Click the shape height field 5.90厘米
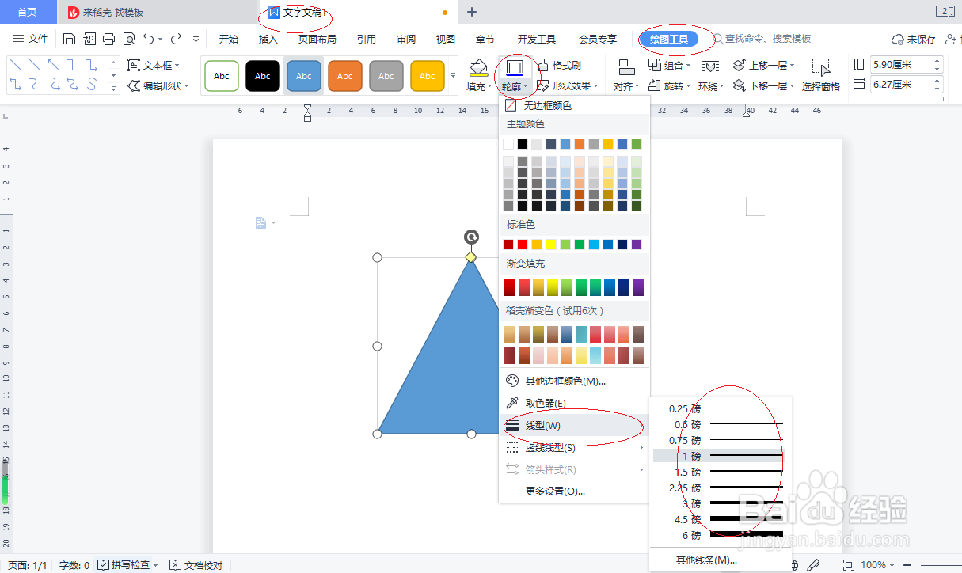This screenshot has width=962, height=573. (907, 65)
